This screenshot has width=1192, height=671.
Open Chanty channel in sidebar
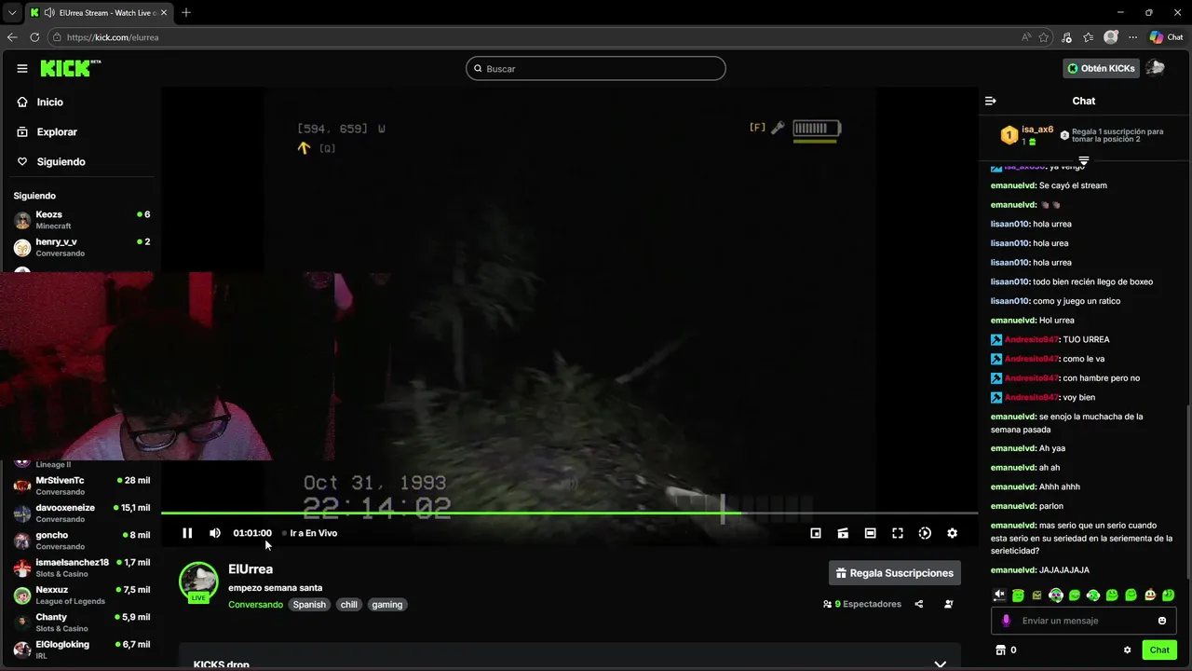tap(82, 623)
